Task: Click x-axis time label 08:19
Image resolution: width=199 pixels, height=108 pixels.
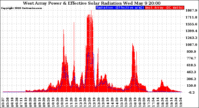Action: pyautogui.click(x=26, y=102)
